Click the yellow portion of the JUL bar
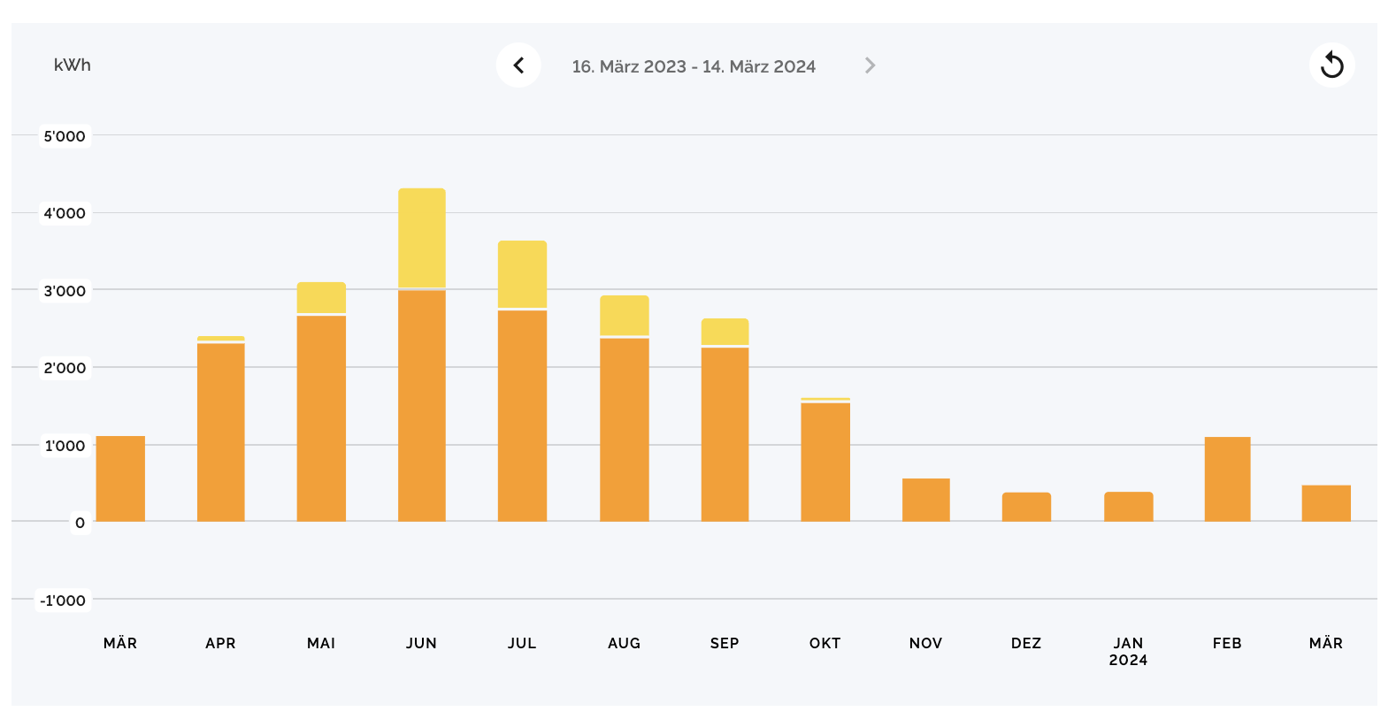Image resolution: width=1396 pixels, height=727 pixels. coord(522,274)
